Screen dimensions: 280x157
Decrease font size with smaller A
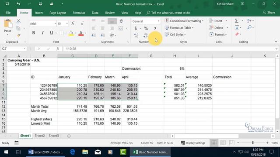pyautogui.click(x=82, y=24)
